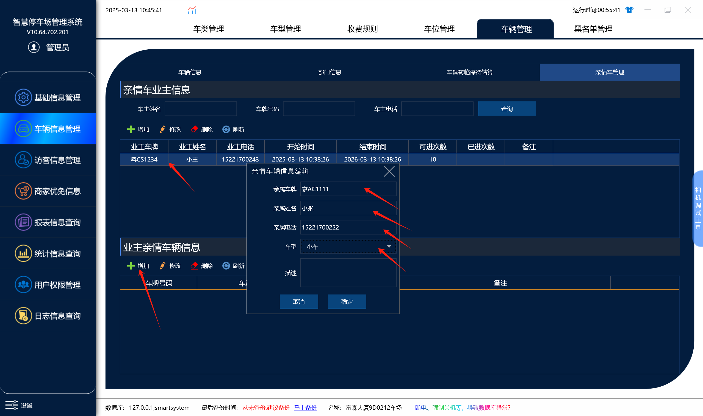Select 车辆信息管理 in the sidebar
This screenshot has height=416, width=703.
tap(48, 129)
